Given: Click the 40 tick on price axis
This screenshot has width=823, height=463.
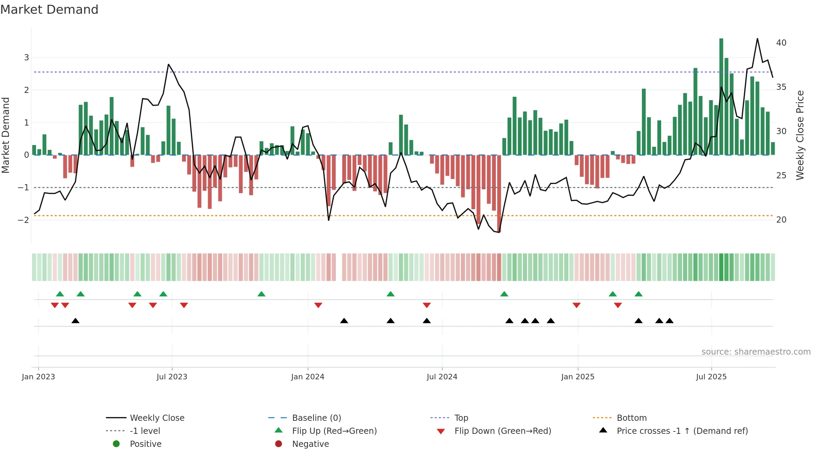Looking at the screenshot, I should click(781, 43).
